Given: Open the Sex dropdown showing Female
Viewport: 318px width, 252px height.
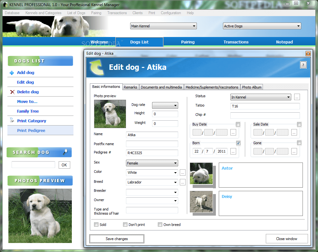Looking at the screenshot, I should pyautogui.click(x=151, y=163).
